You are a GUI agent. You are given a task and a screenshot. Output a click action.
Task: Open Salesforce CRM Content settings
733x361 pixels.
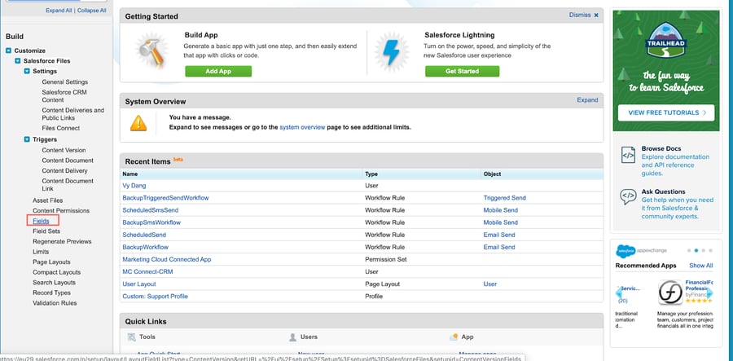pos(64,96)
